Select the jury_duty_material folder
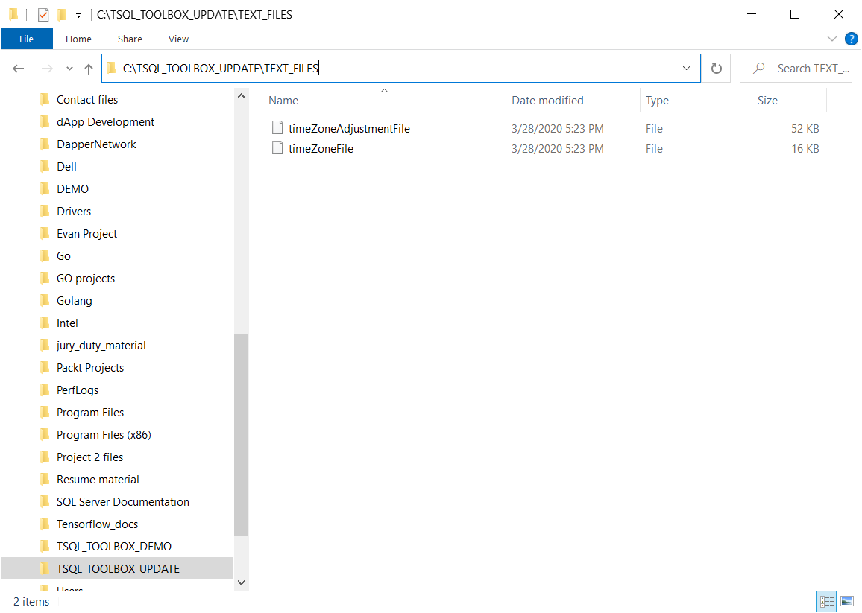The height and width of the screenshot is (613, 862). point(101,346)
